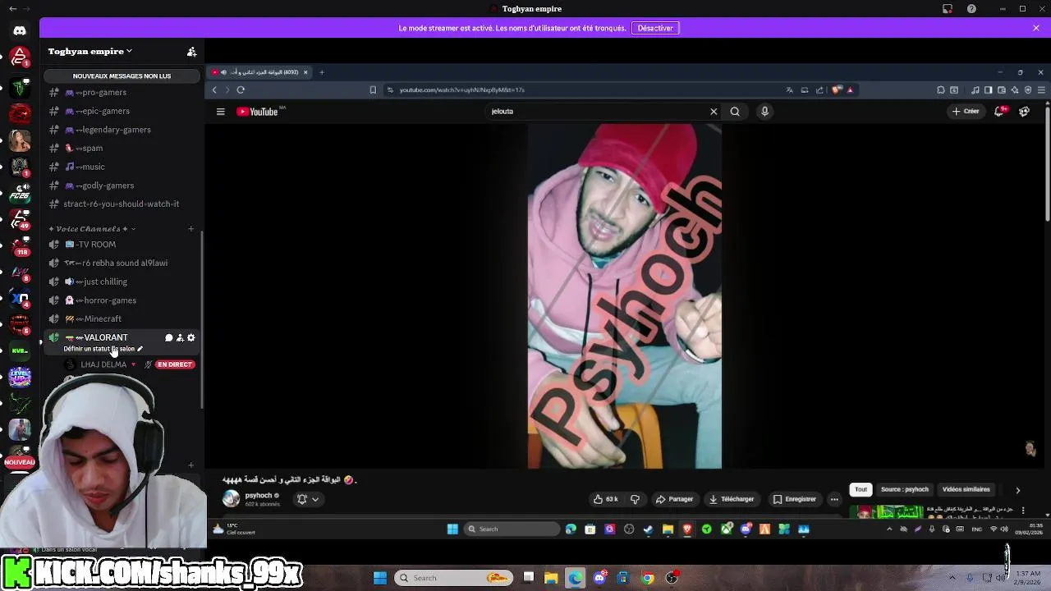Open more actions ellipsis under video
The height and width of the screenshot is (591, 1051).
coord(834,499)
